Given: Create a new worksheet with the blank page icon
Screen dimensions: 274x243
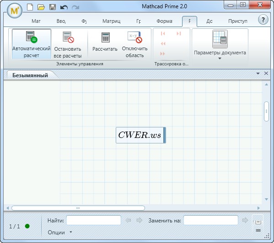Looking at the screenshot, I should coord(30,7).
